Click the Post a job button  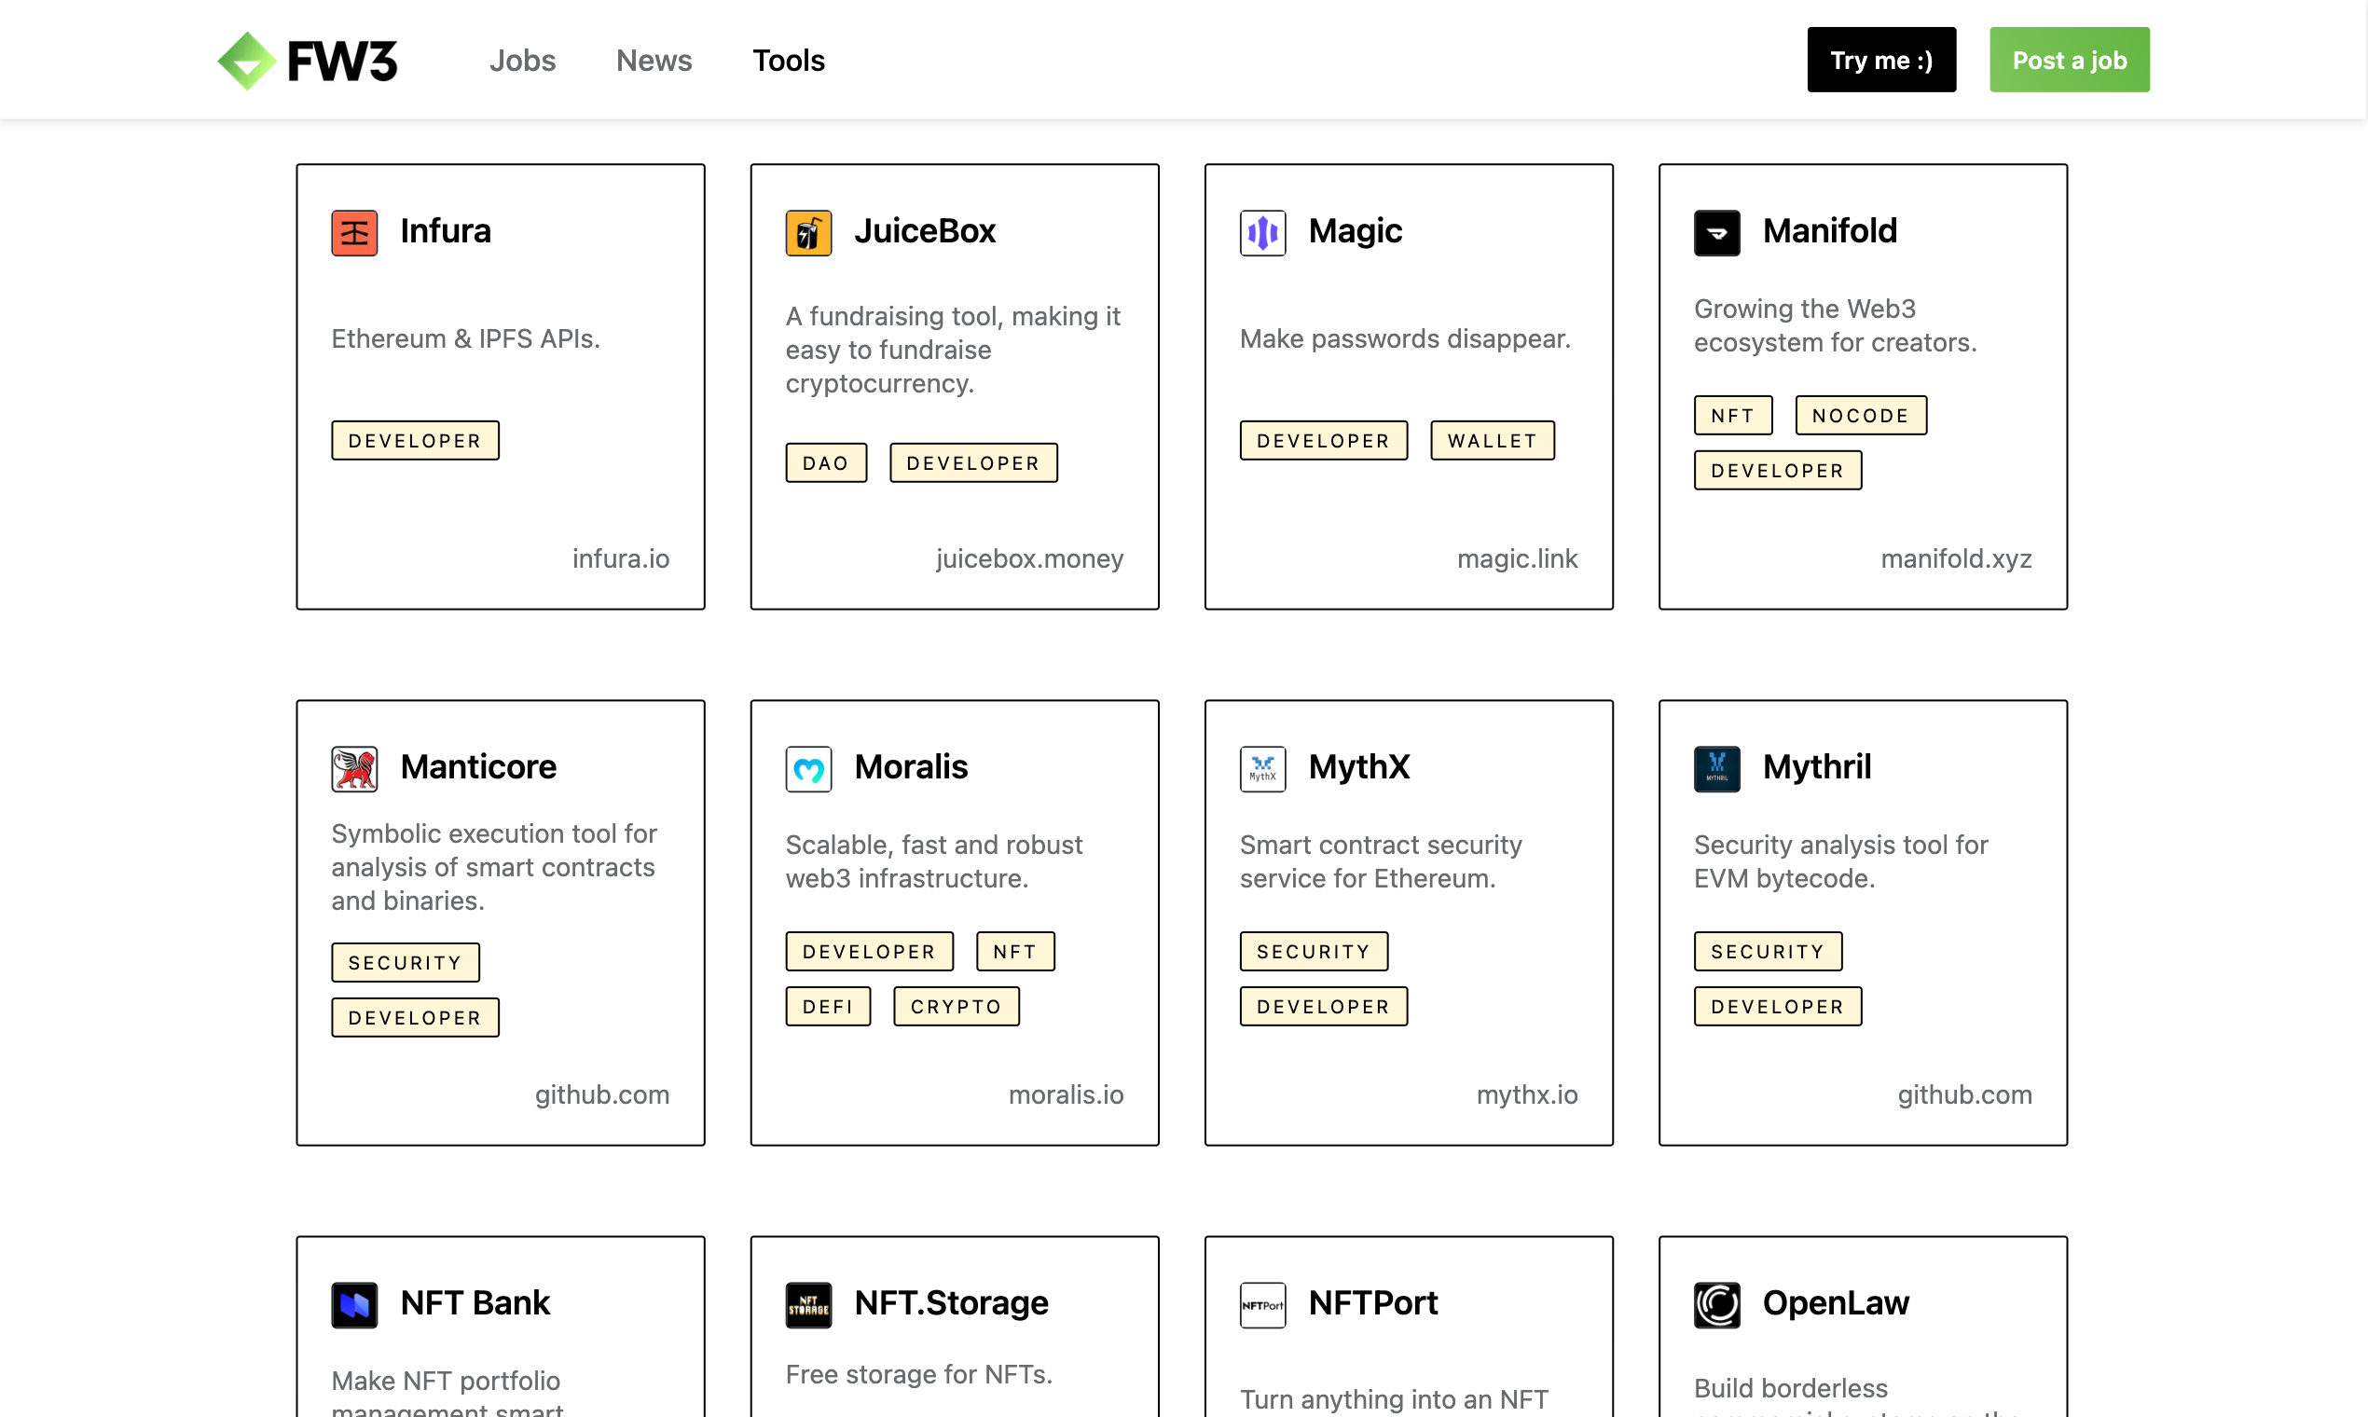click(x=2069, y=60)
